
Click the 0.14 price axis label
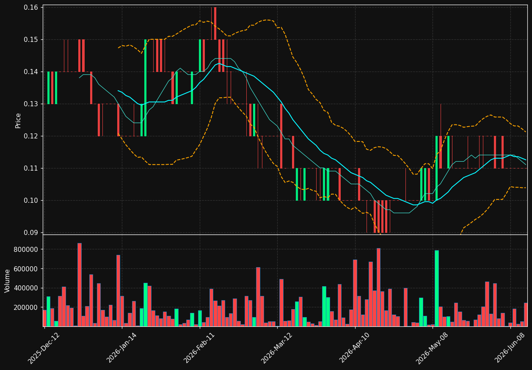point(31,72)
